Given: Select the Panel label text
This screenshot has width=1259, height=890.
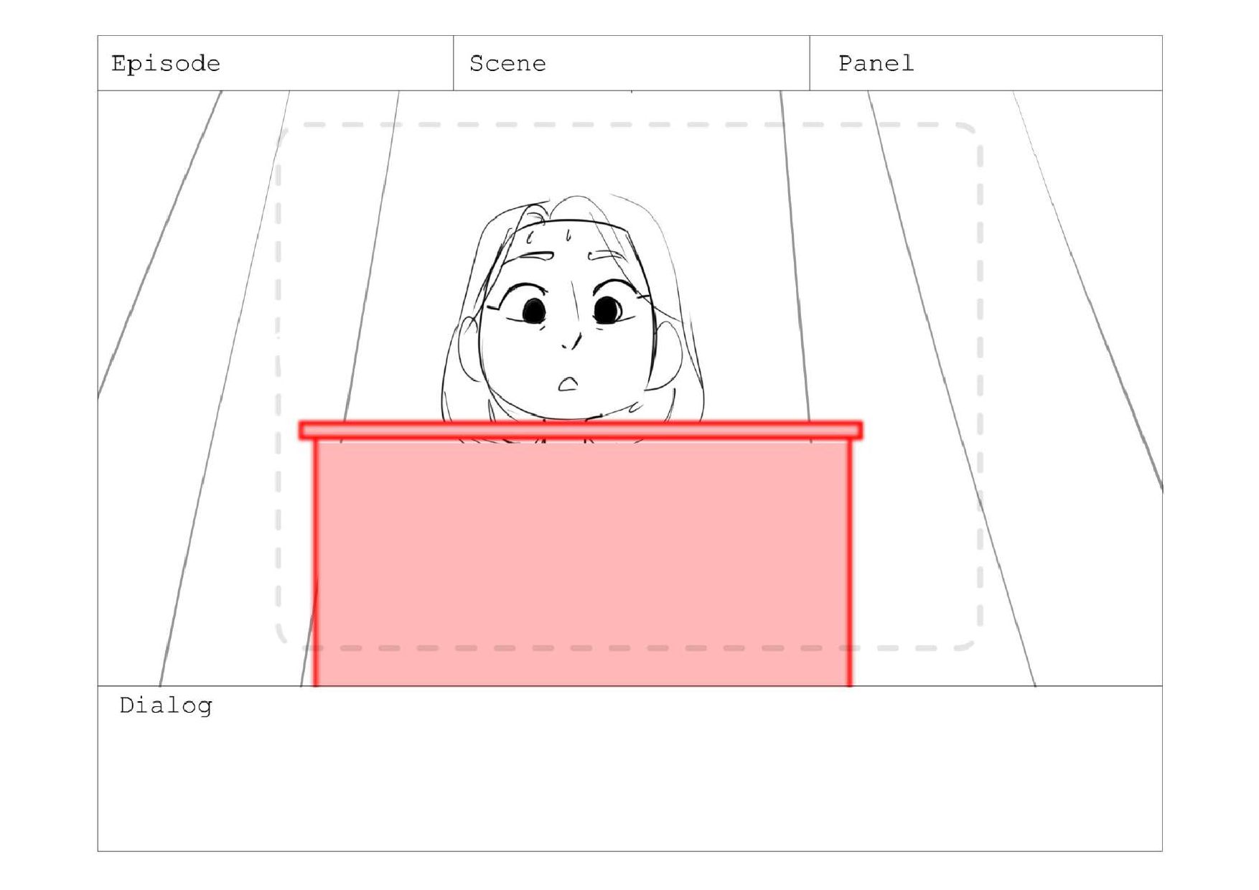Looking at the screenshot, I should (x=876, y=63).
